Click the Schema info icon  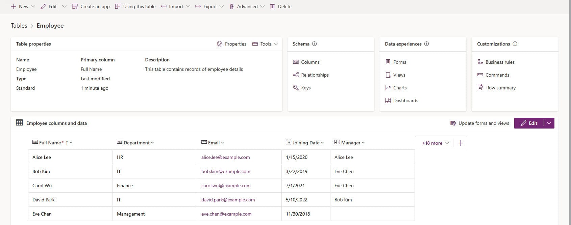tap(315, 44)
